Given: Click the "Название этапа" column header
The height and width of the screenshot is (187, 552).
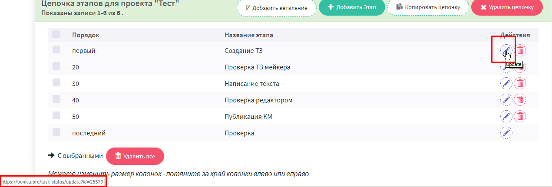Looking at the screenshot, I should click(249, 35).
